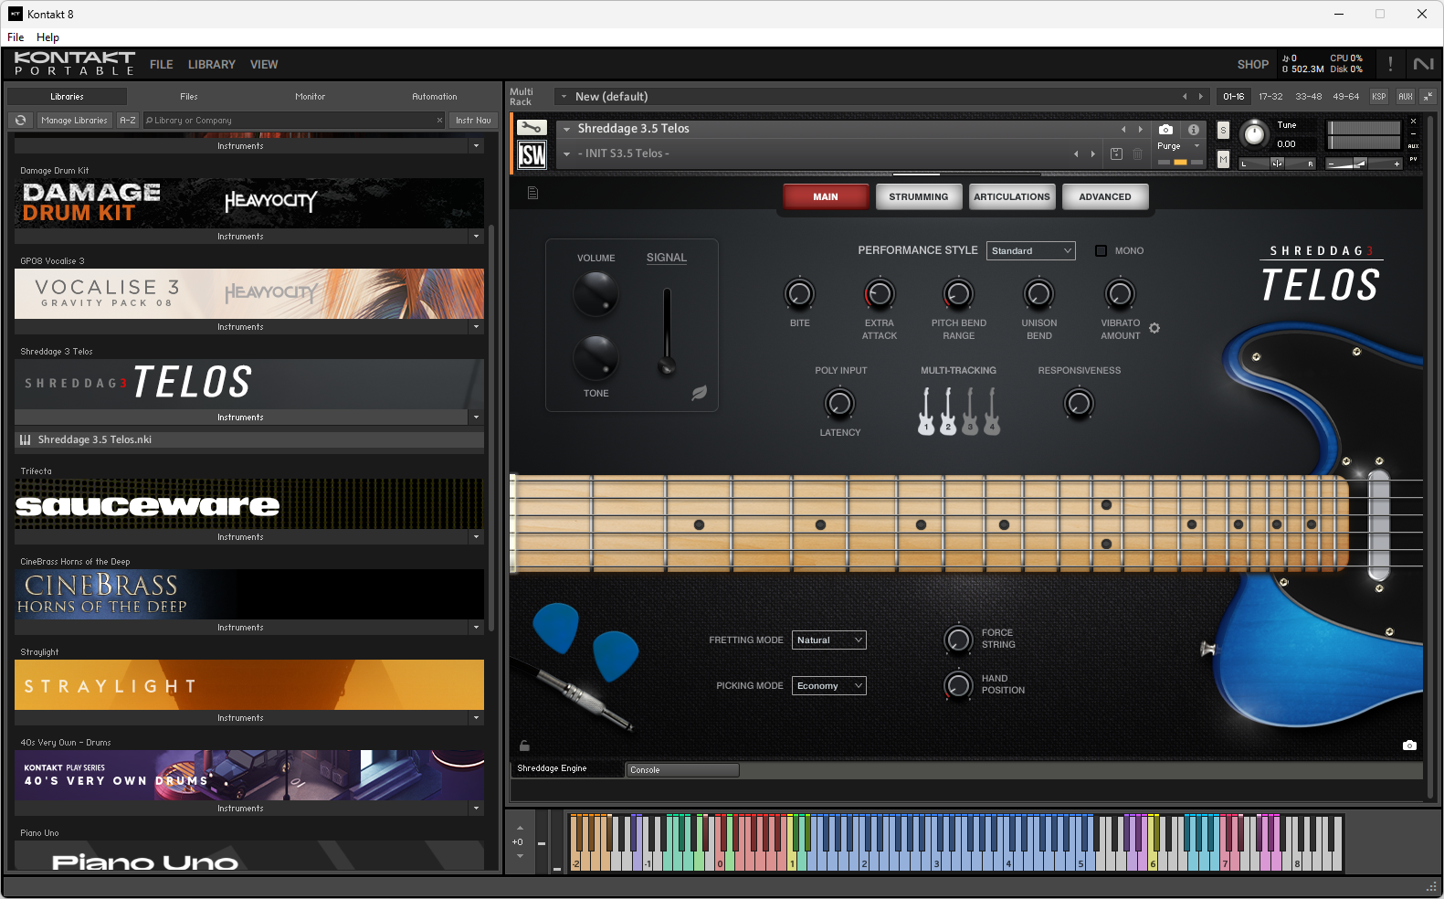1444x899 pixels.
Task: Click the Tune knob
Action: point(1255,134)
